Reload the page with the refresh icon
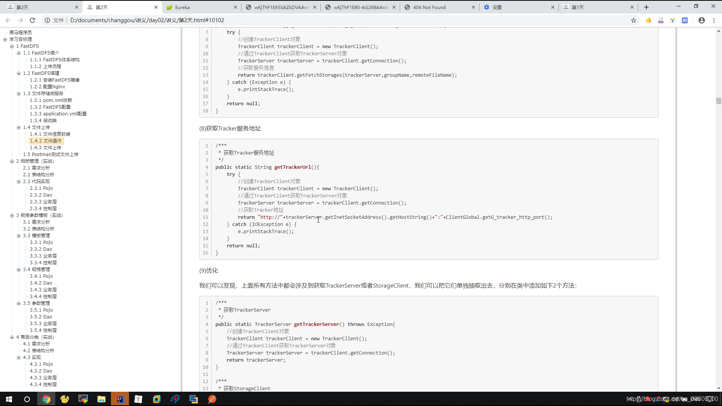Image resolution: width=722 pixels, height=406 pixels. [32, 20]
